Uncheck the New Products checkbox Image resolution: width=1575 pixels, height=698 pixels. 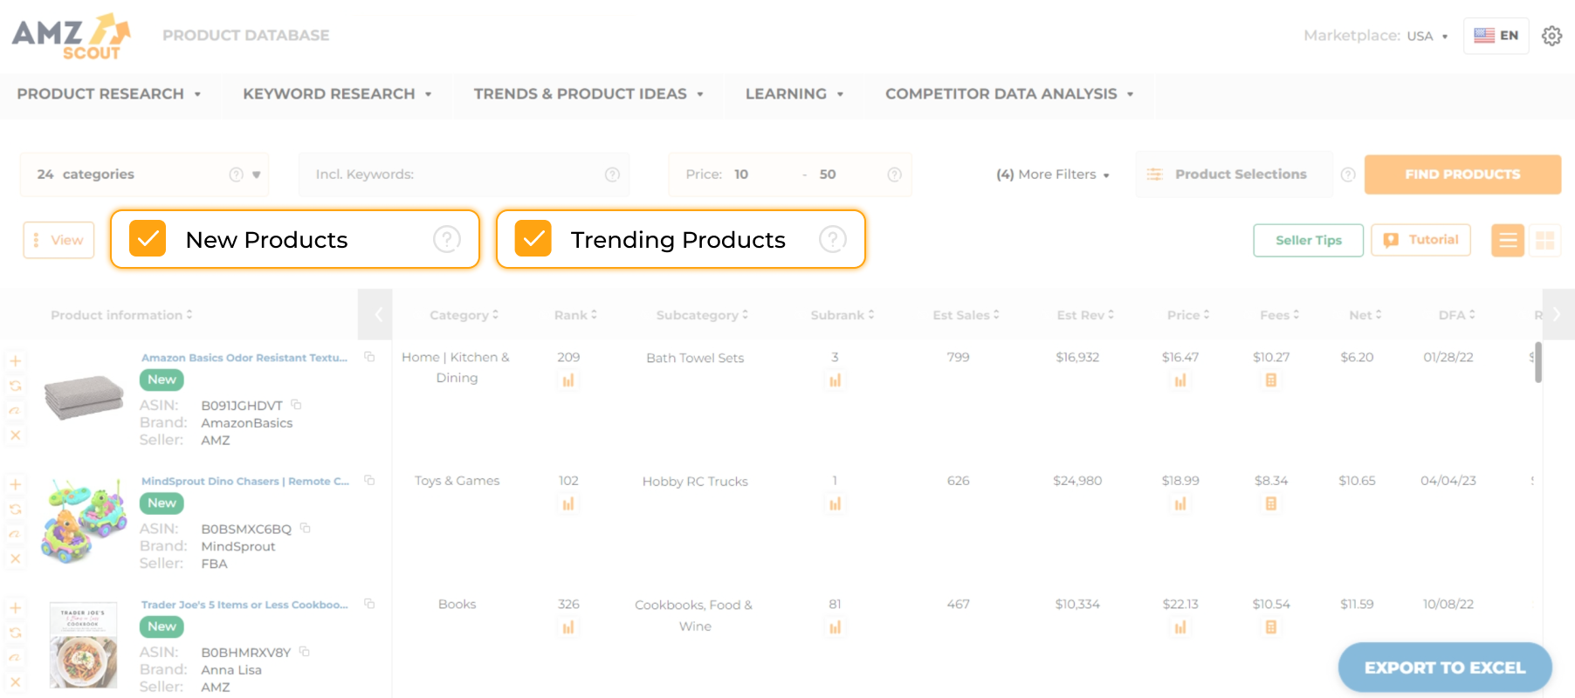tap(148, 239)
